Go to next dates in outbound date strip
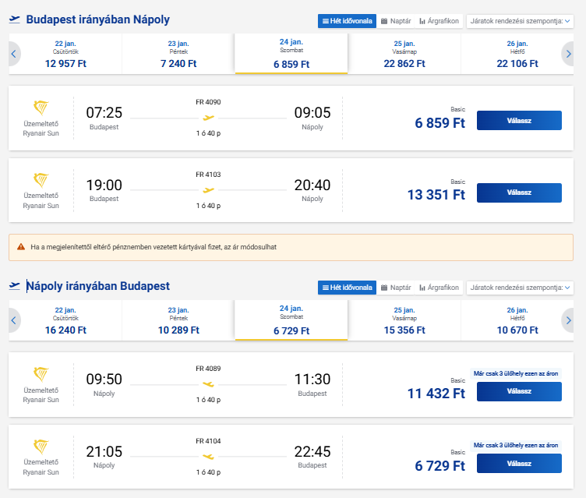The height and width of the screenshot is (498, 586). (568, 54)
